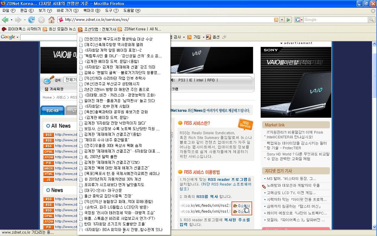
Task: Open the 파일 menu
Action: [9, 10]
